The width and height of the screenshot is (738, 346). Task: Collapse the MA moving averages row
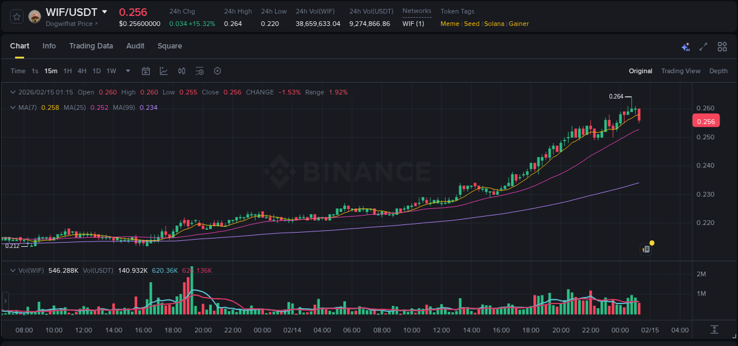coord(12,107)
